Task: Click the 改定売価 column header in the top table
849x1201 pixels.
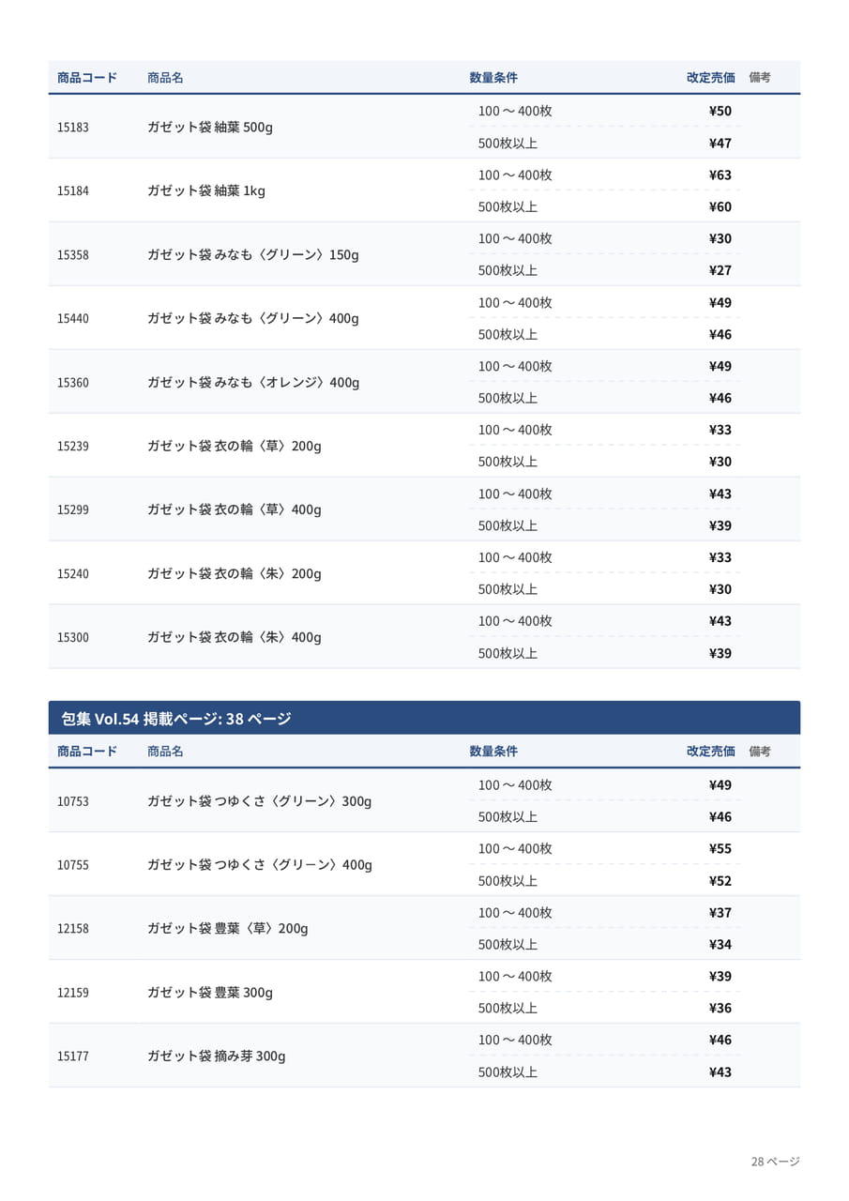Action: (710, 78)
